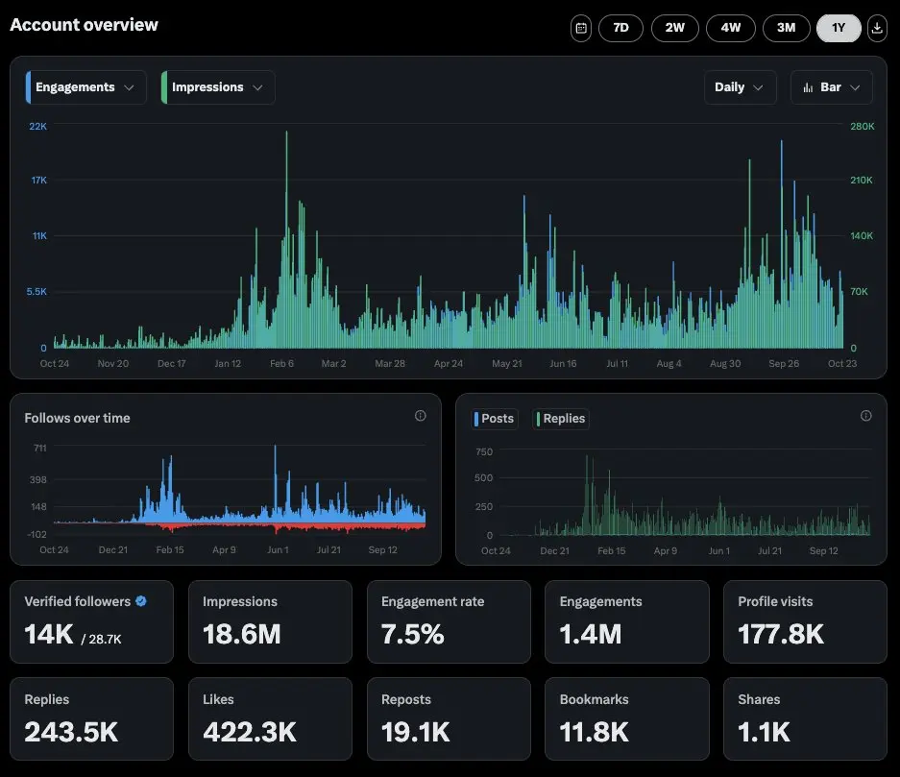Click the bar chart icon
The width and height of the screenshot is (900, 777).
pos(808,87)
